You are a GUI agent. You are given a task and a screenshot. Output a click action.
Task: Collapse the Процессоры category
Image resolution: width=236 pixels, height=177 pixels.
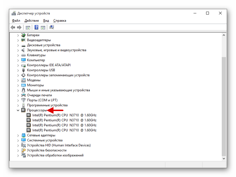pos(18,110)
